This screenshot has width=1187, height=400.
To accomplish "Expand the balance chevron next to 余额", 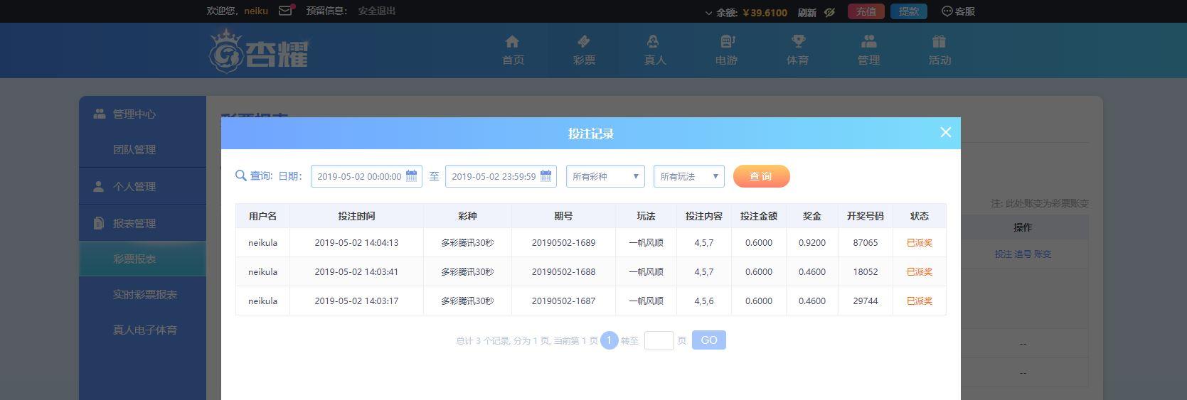I will click(x=708, y=13).
